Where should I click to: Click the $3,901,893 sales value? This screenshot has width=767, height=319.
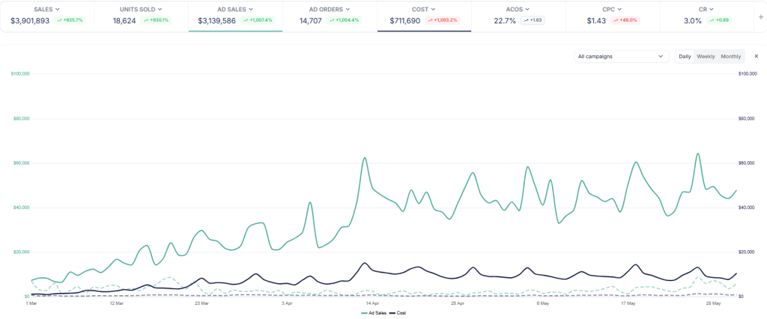[x=30, y=21]
